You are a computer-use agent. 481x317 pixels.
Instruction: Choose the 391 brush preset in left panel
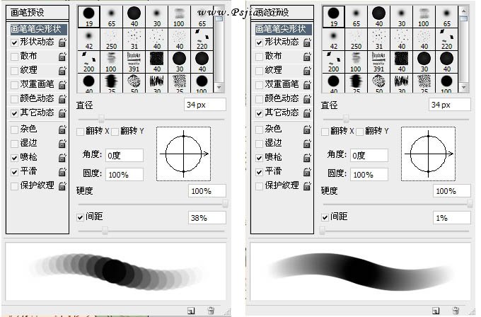[134, 62]
